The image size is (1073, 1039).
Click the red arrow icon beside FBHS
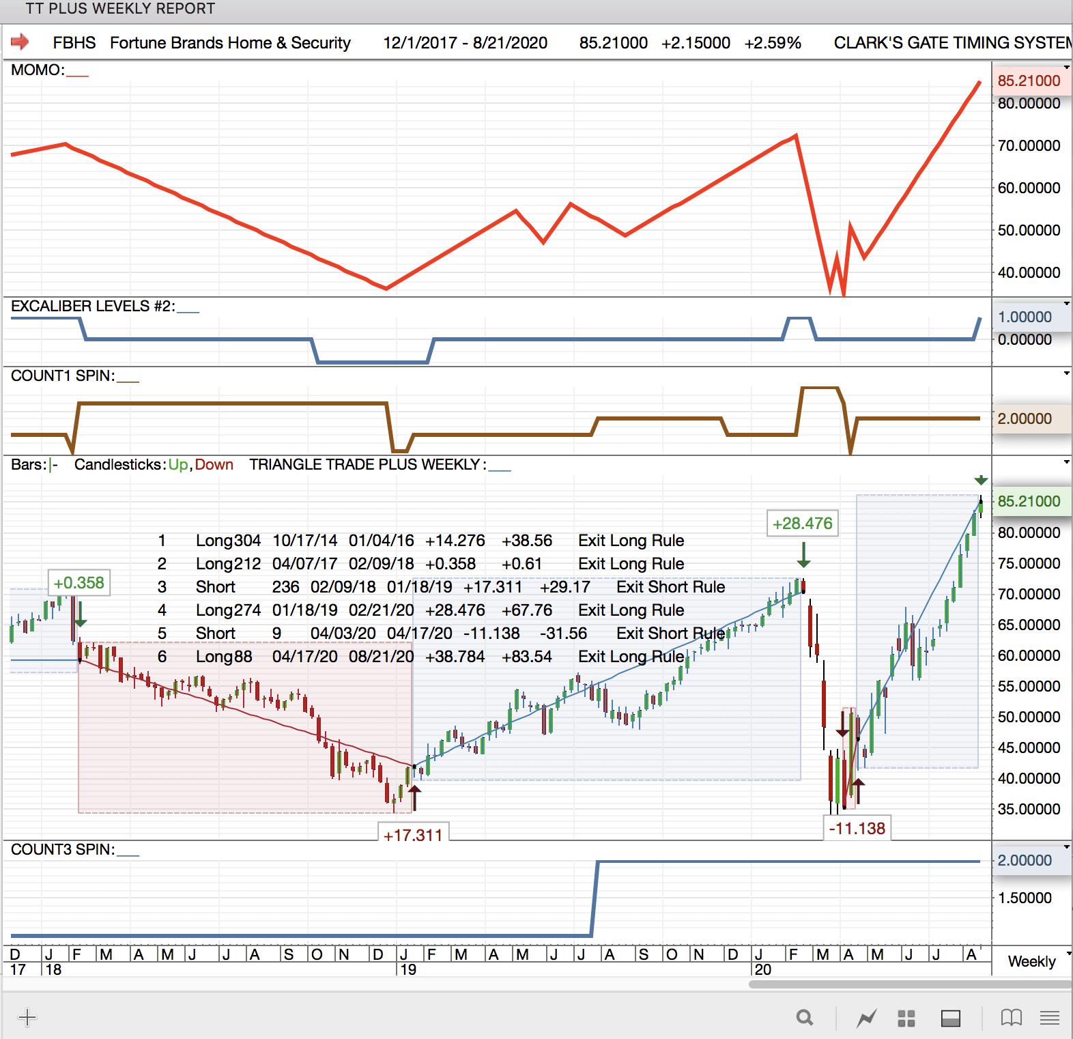point(20,42)
